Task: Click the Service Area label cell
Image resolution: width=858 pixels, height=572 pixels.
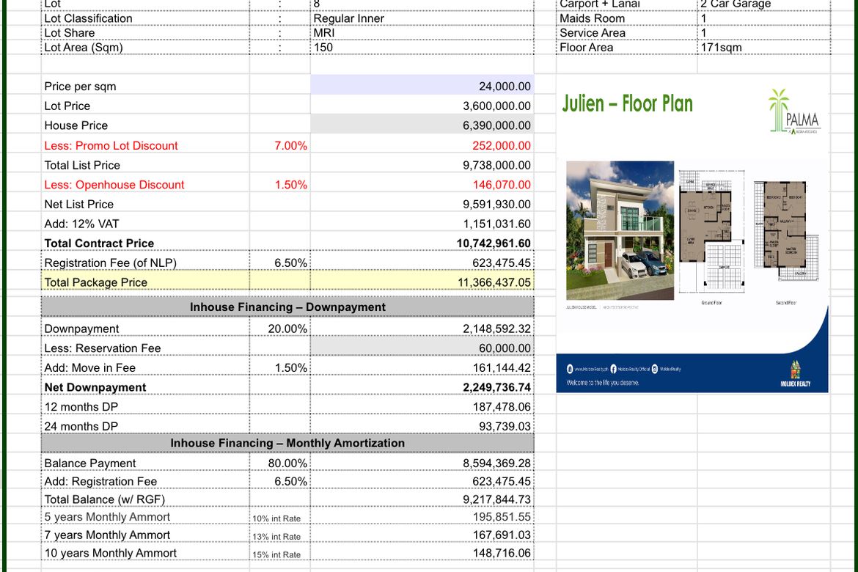Action: point(626,33)
